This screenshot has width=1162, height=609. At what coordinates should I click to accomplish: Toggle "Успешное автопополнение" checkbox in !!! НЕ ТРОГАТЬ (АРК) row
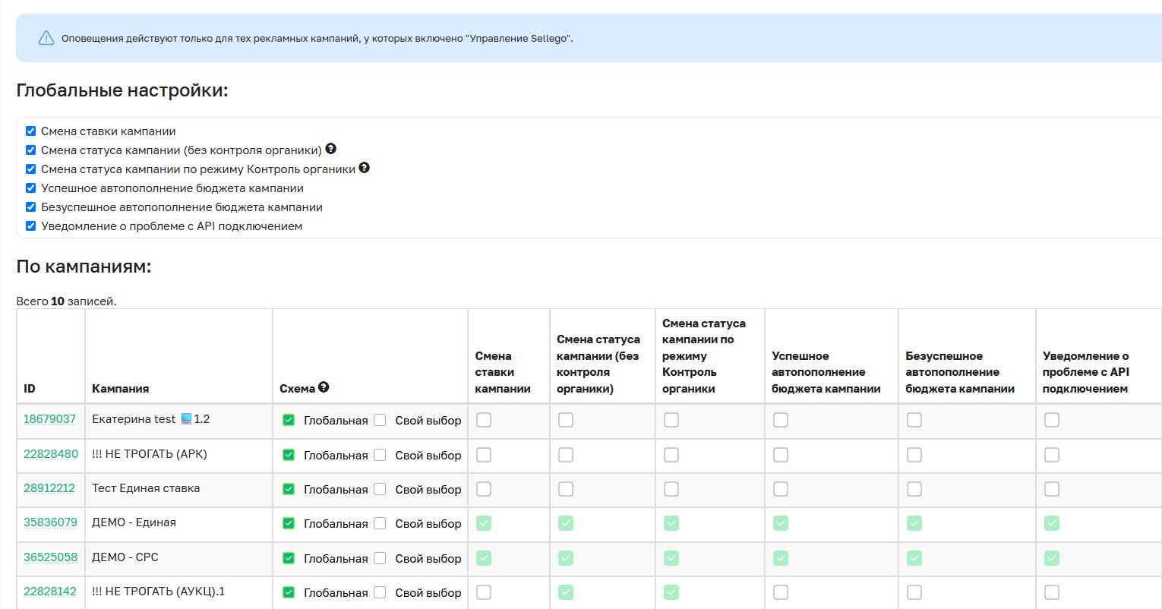(x=781, y=455)
